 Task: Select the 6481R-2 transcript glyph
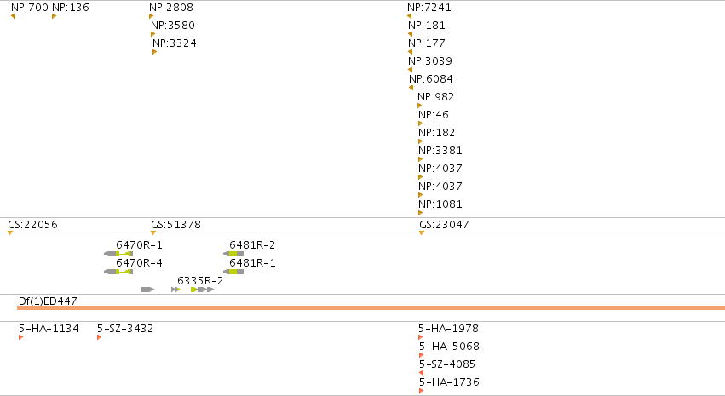[233, 254]
